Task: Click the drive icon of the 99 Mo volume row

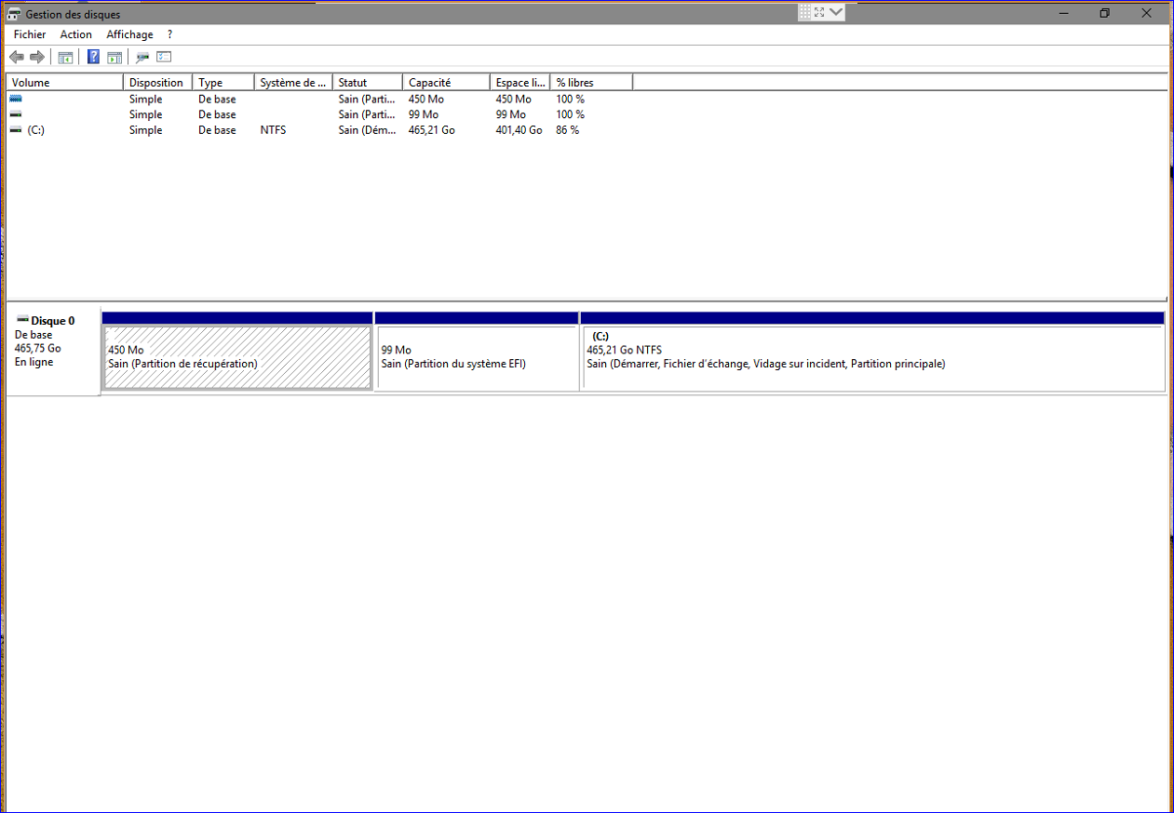Action: click(16, 114)
